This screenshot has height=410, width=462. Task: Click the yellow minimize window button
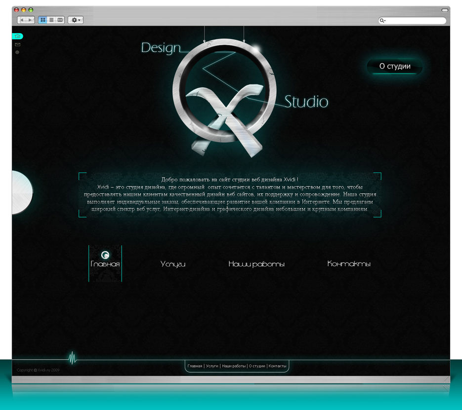click(24, 10)
